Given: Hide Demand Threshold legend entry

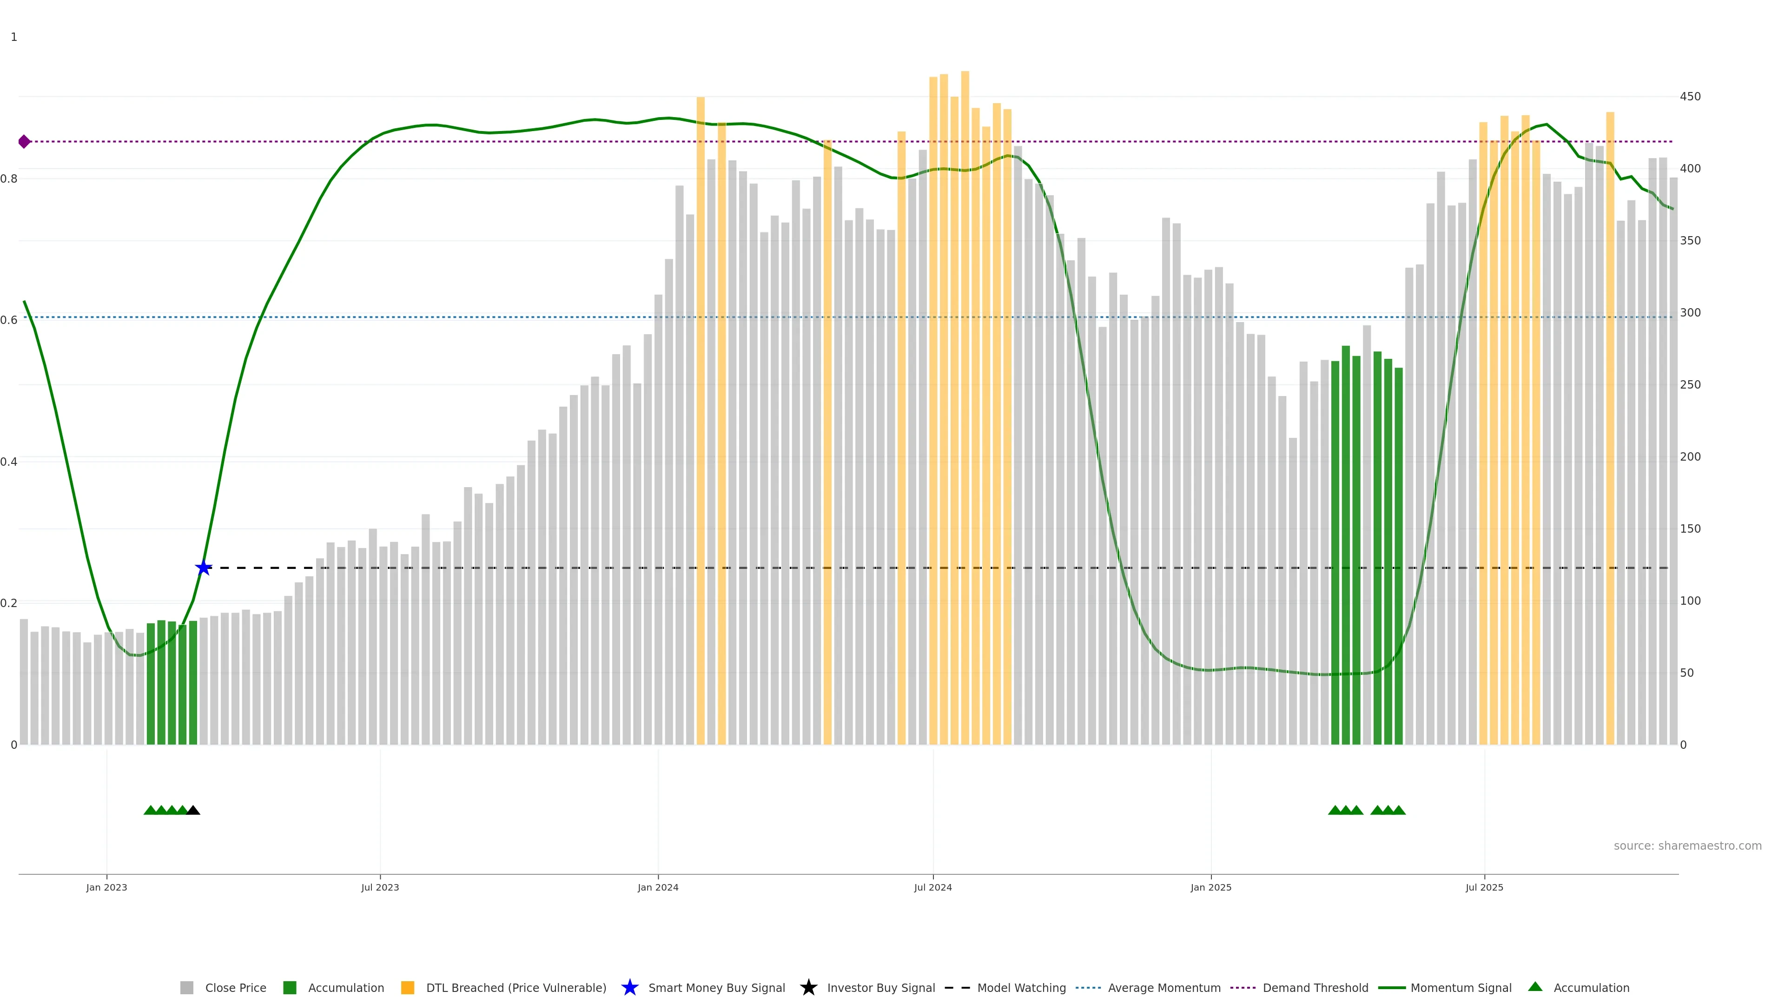Looking at the screenshot, I should coord(1315,987).
